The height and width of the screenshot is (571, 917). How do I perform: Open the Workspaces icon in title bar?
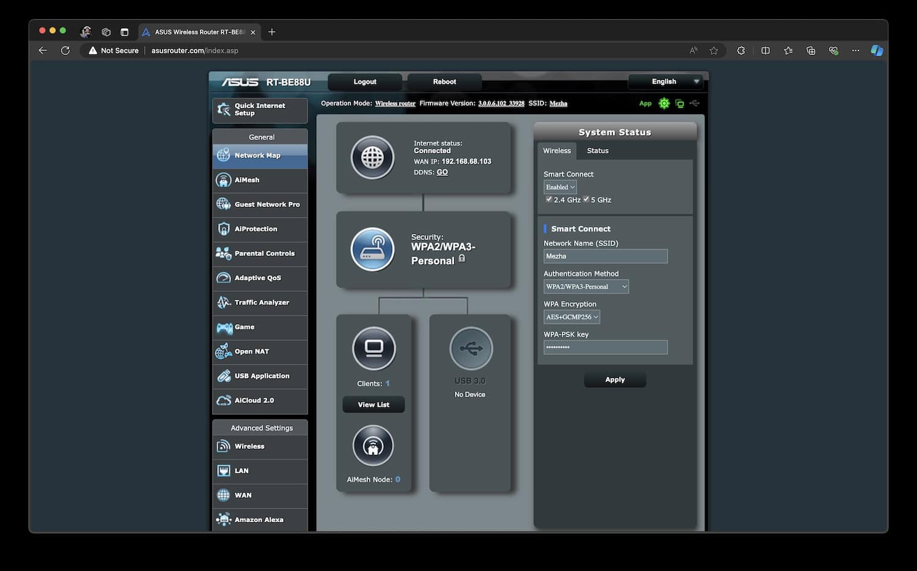coord(106,32)
